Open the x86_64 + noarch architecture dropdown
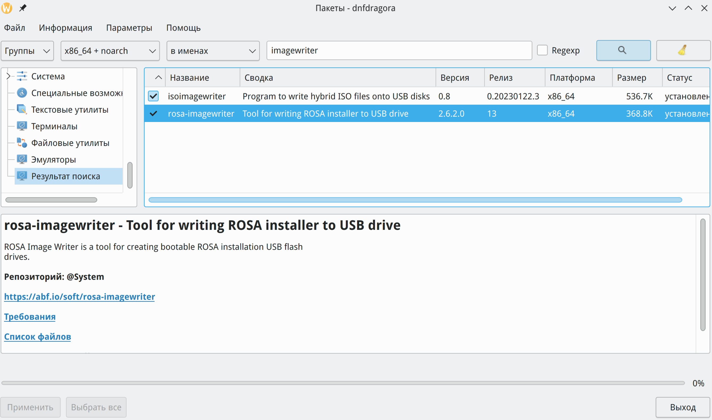Screen dimensions: 712x420 [x=110, y=51]
